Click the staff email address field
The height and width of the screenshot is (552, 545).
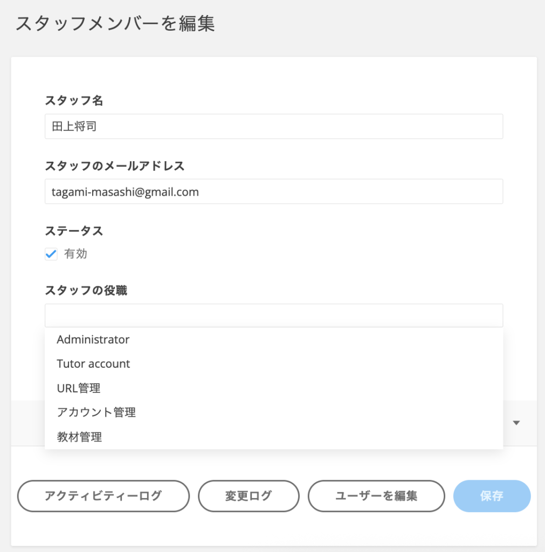[x=273, y=191]
